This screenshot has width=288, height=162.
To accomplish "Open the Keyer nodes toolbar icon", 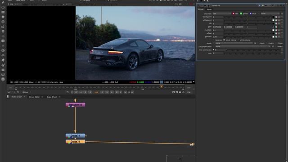I will click(x=3, y=27).
